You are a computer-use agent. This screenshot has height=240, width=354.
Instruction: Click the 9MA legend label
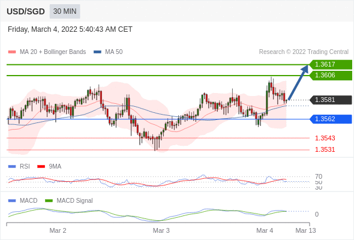55,167
